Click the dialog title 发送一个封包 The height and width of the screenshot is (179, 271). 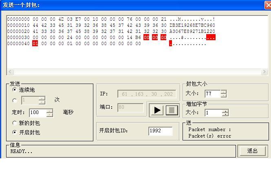click(21, 5)
